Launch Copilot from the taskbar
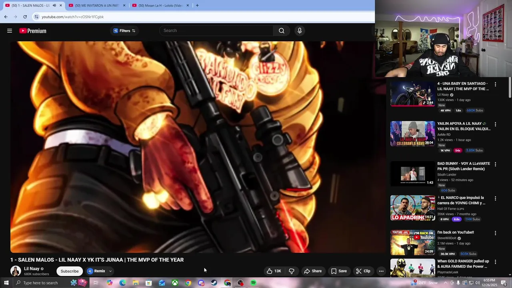Viewport: 512px width, 288px height. (109, 283)
